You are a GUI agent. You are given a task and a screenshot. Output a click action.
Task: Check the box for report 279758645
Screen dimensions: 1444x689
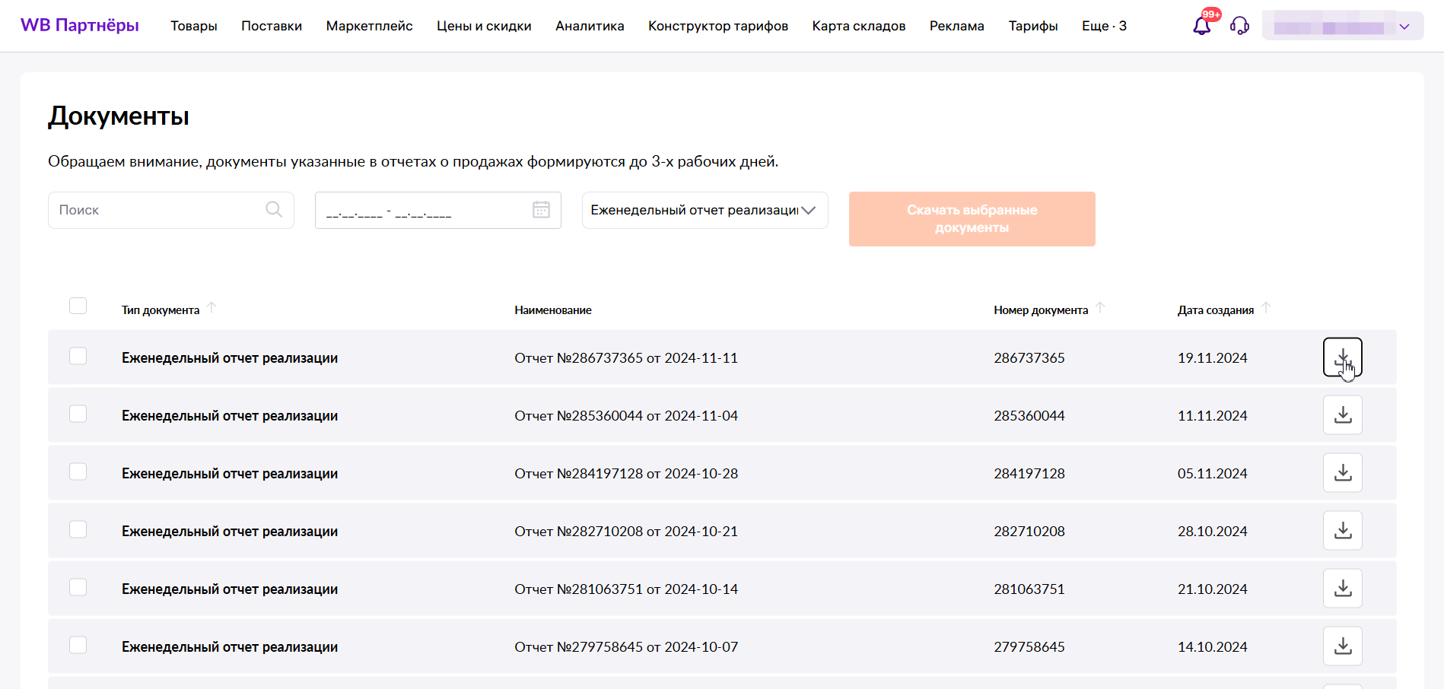tap(78, 645)
